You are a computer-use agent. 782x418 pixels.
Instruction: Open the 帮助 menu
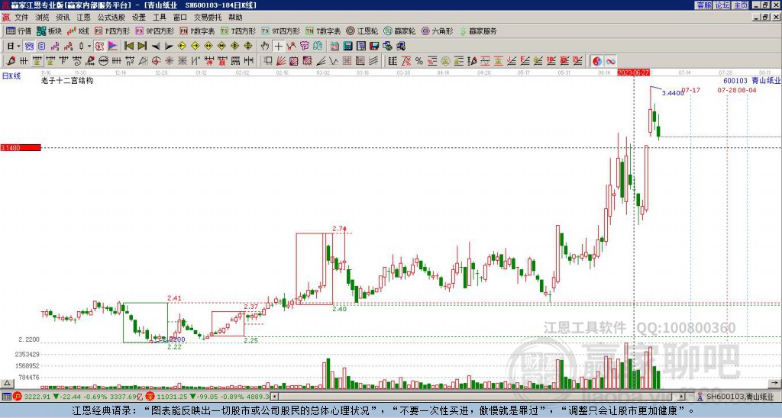coord(235,18)
